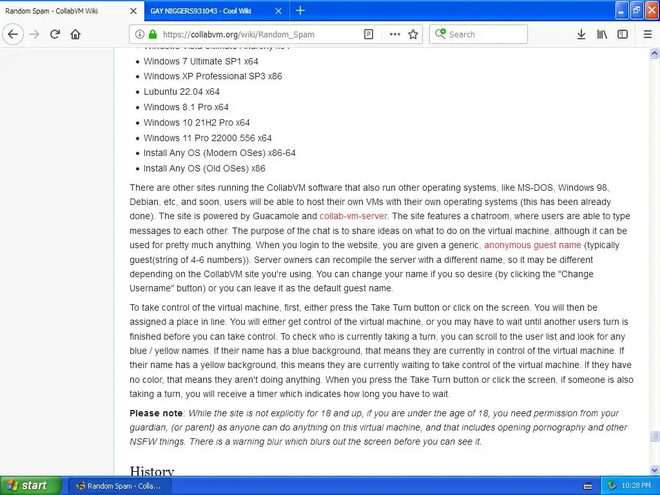660x495 pixels.
Task: Close the Random Spam - CollabVM Wiki tab
Action: (x=133, y=11)
